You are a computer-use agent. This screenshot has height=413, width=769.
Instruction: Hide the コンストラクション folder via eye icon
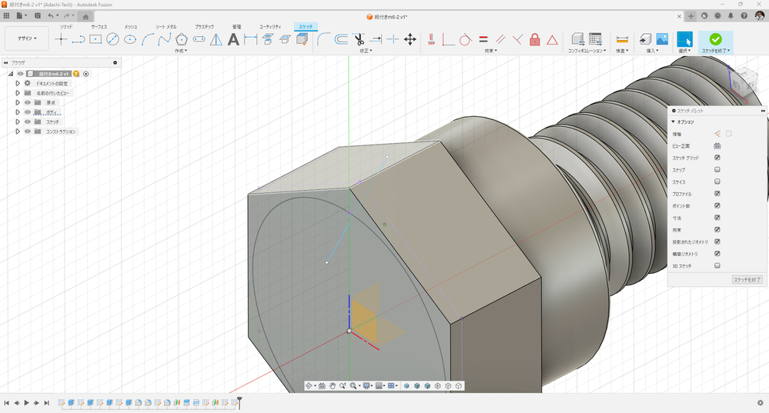click(x=28, y=132)
